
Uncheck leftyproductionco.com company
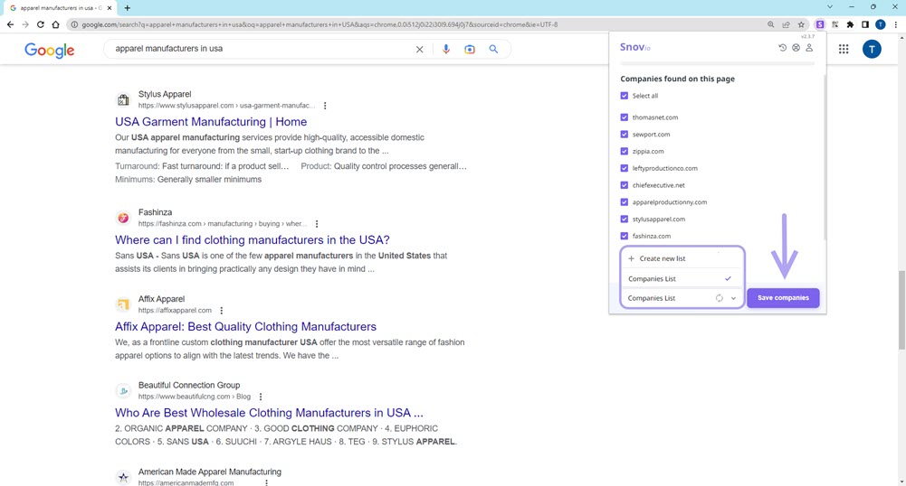(624, 168)
